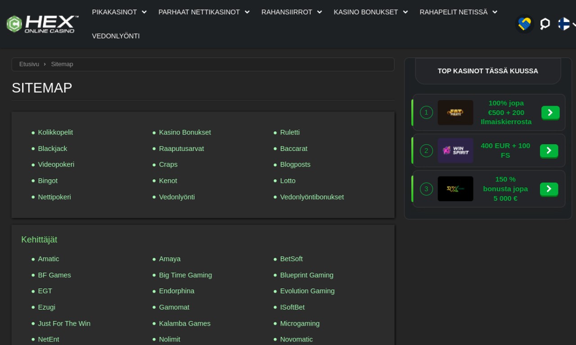Screen dimensions: 576x345
Task: Open the NetEnt developer link
Action: tap(49, 339)
